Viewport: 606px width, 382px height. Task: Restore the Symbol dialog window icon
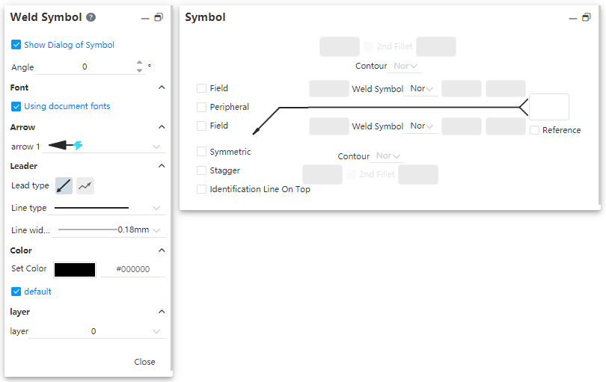pos(587,17)
